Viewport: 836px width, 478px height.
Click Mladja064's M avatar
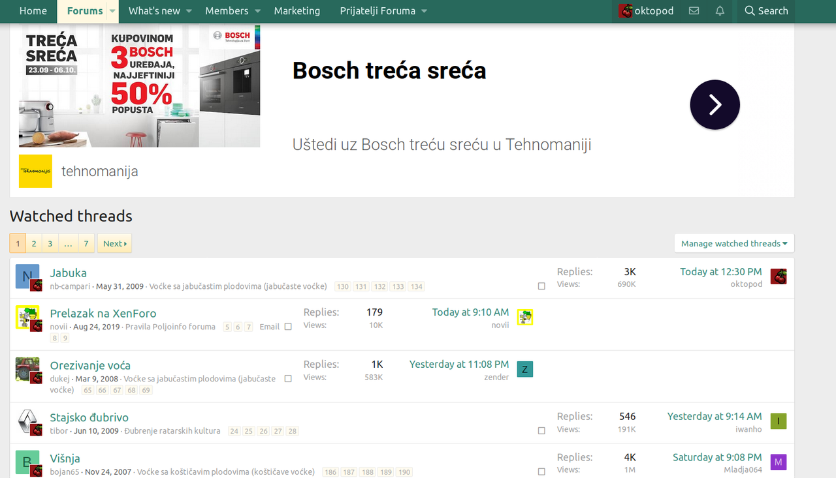point(779,462)
